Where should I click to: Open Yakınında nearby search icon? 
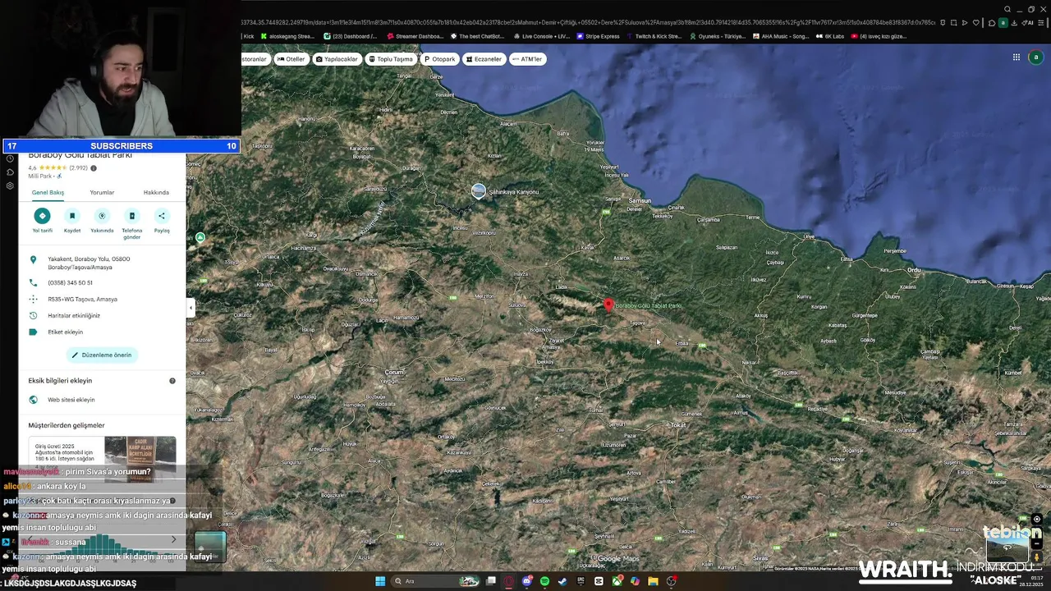[102, 216]
